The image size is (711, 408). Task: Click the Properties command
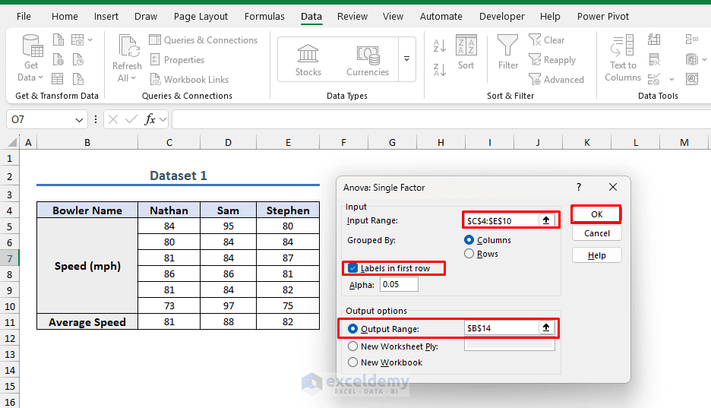177,60
